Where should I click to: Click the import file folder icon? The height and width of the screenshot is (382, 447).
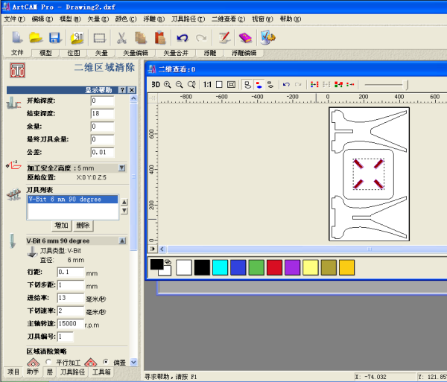click(77, 37)
